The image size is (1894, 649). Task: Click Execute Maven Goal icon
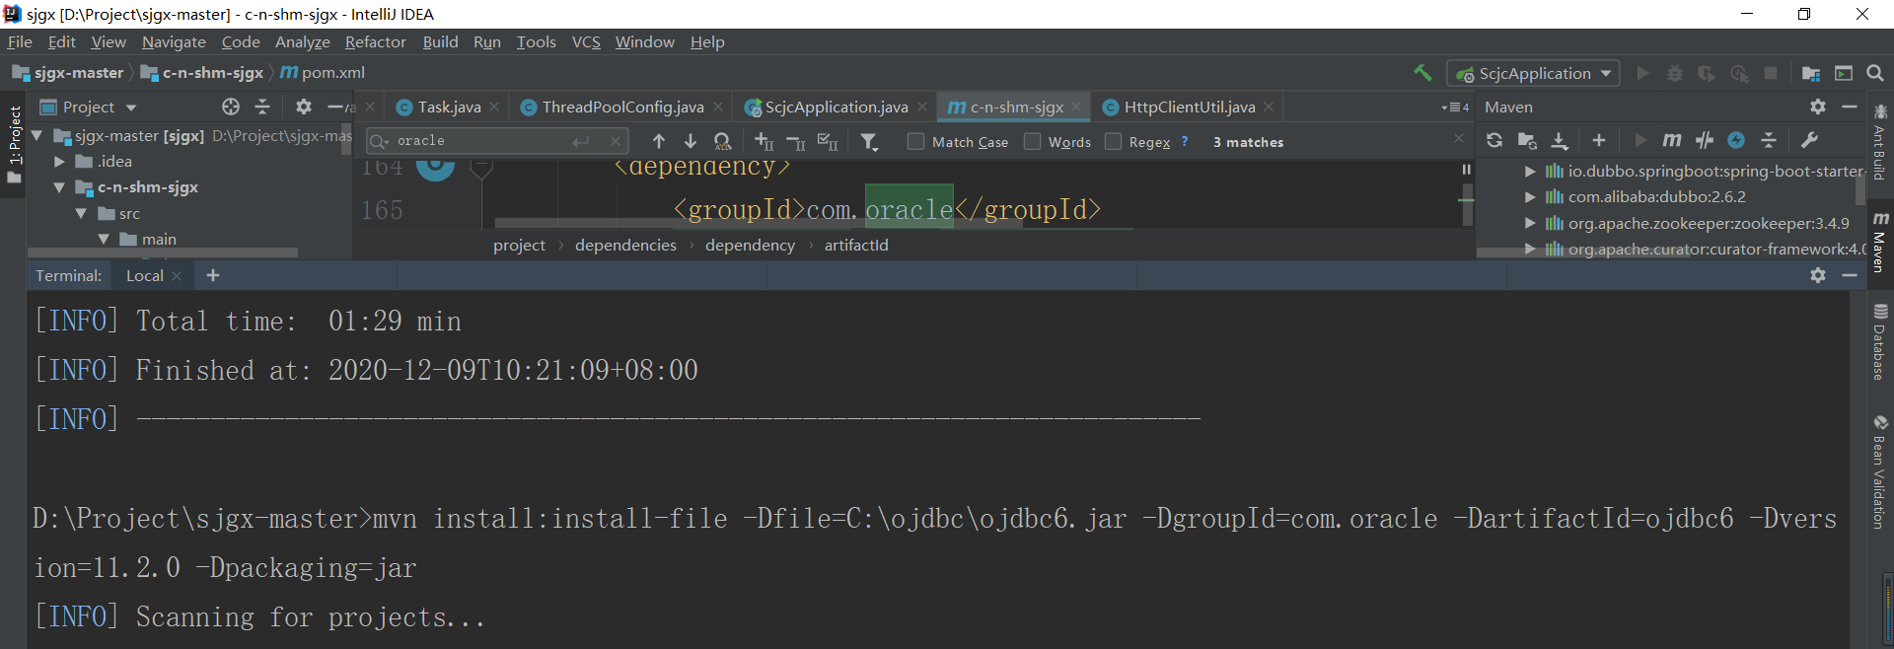pos(1671,141)
